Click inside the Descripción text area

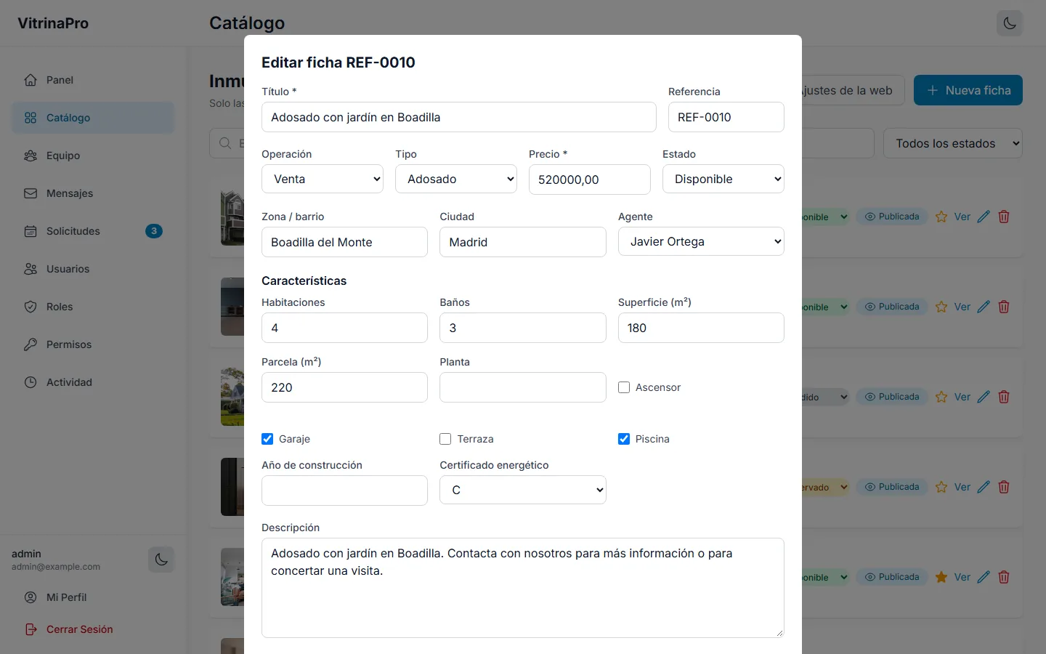[x=523, y=588]
